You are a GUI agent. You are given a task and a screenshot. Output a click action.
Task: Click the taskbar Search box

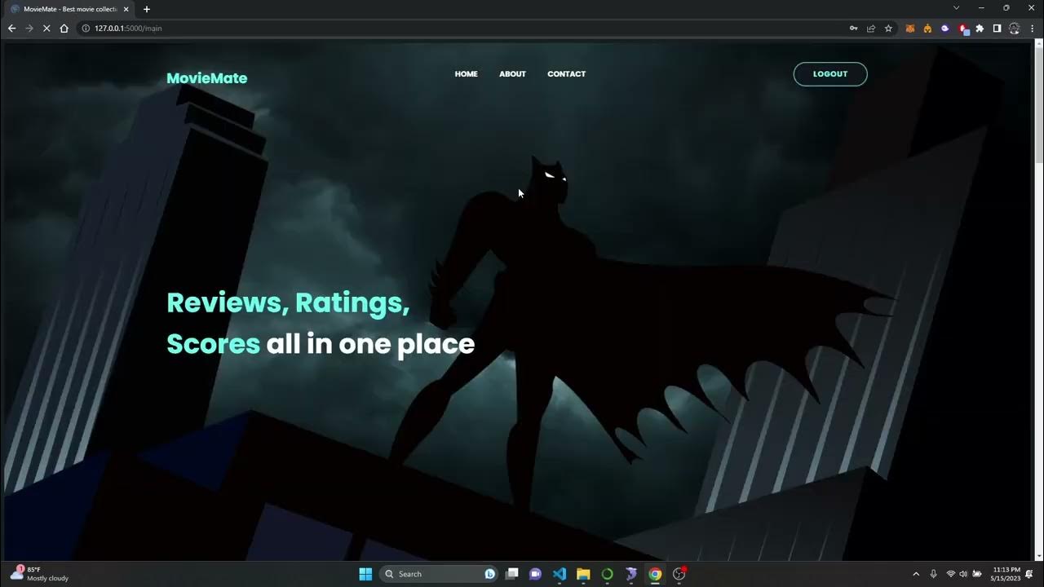(439, 574)
